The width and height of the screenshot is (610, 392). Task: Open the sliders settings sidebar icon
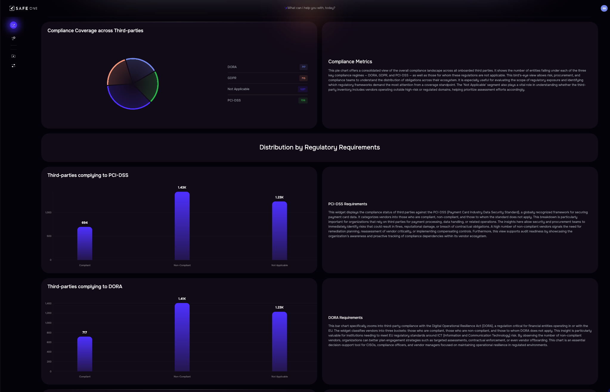point(13,66)
